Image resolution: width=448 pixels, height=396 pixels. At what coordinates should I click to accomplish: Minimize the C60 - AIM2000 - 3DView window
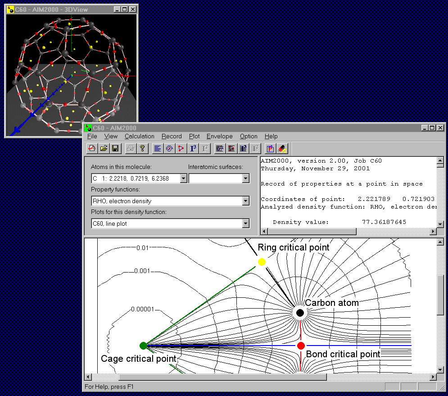tap(118, 9)
